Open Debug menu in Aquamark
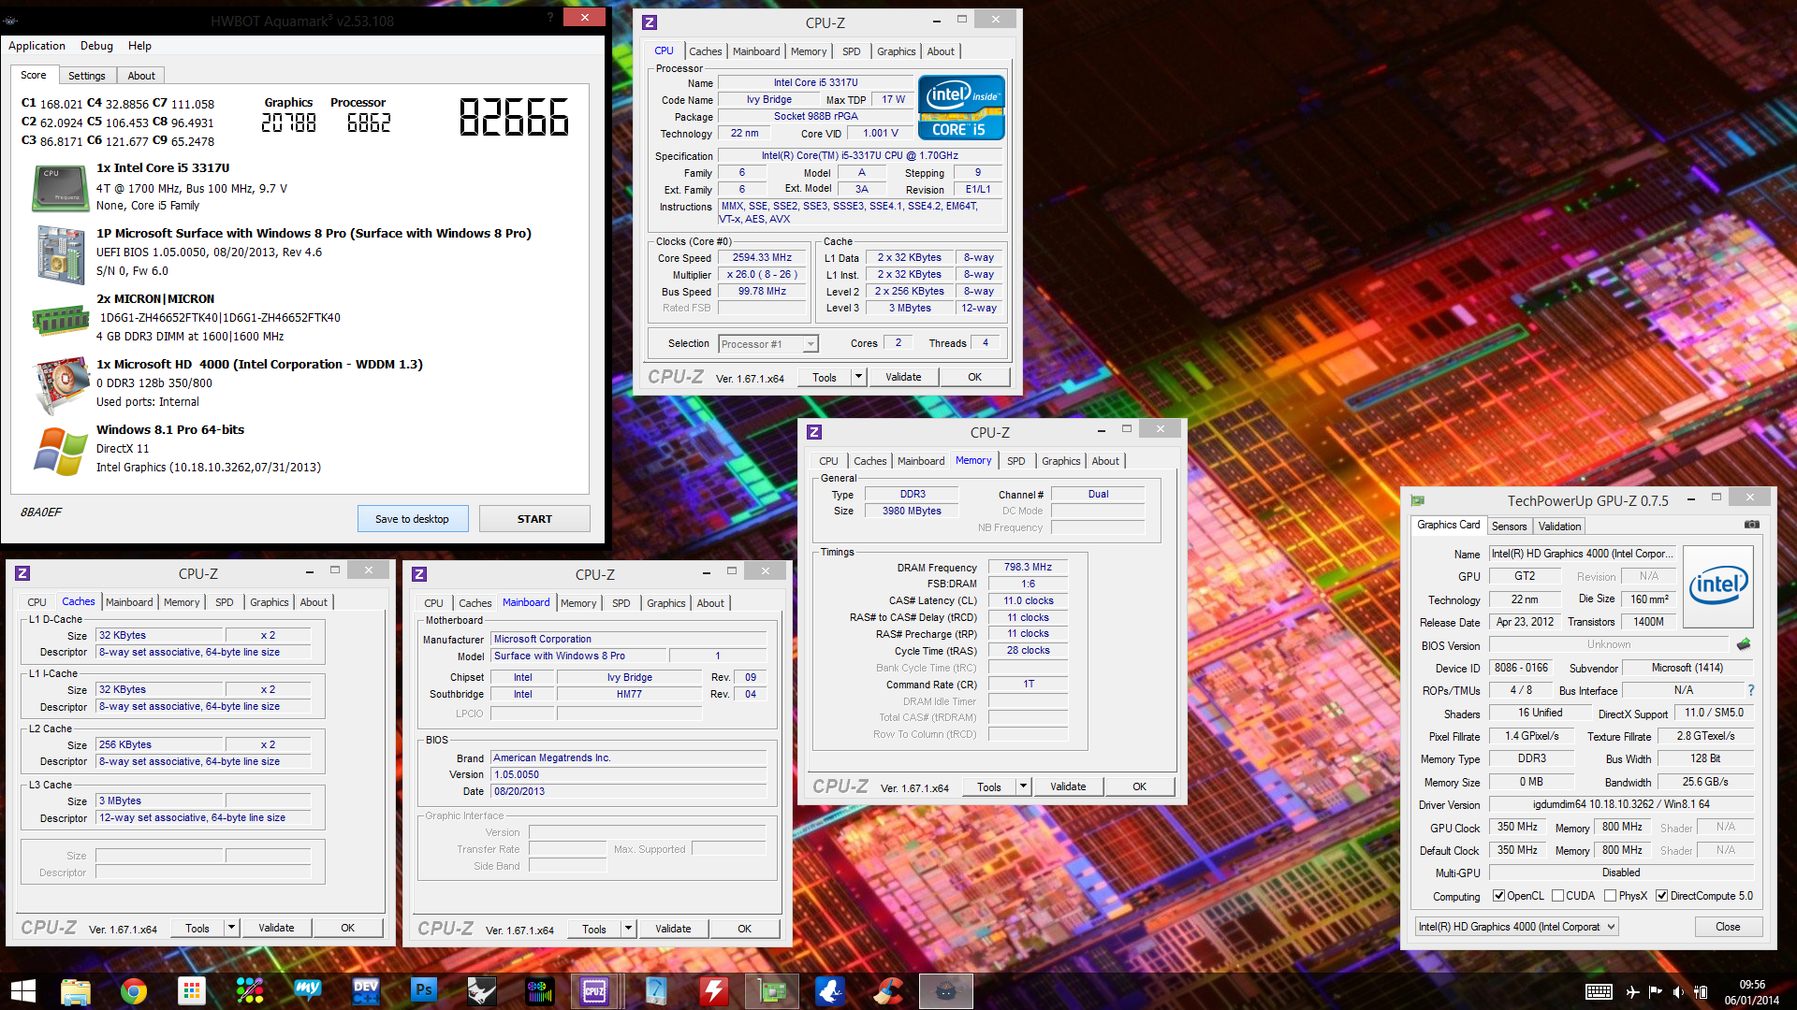Screen dimensions: 1797x1010 pyautogui.click(x=96, y=46)
